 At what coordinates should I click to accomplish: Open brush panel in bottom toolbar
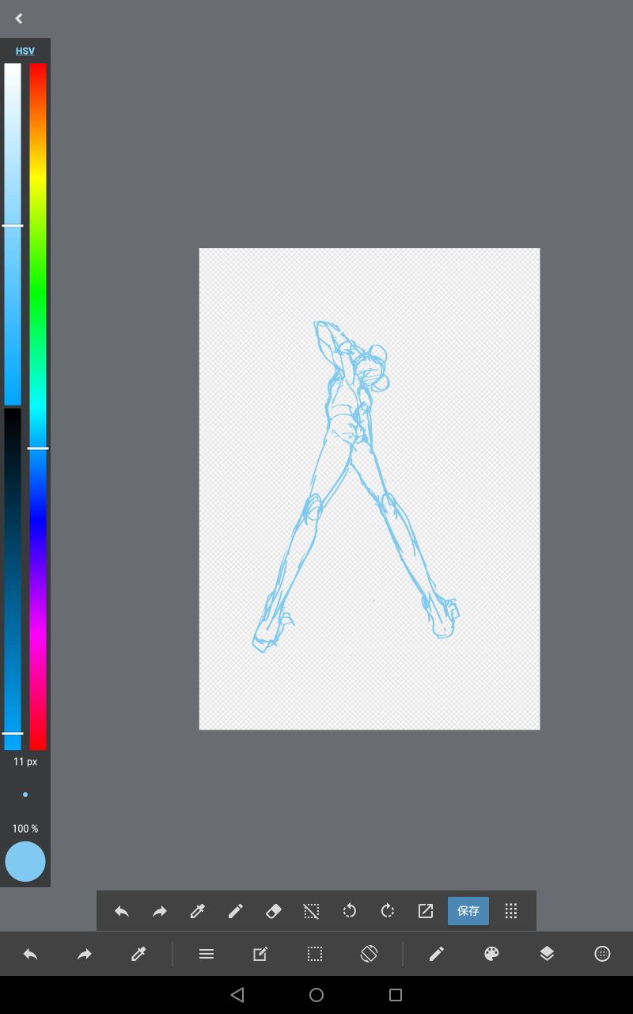(x=437, y=954)
